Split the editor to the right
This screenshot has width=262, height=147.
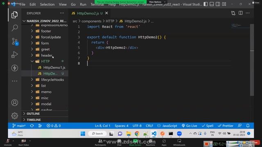click(x=240, y=13)
